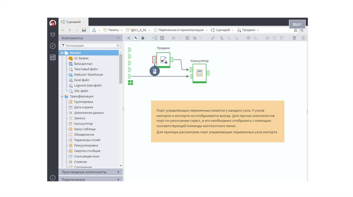Select the pointer selection tool in toolbar
The image size is (353, 197).
(136, 38)
